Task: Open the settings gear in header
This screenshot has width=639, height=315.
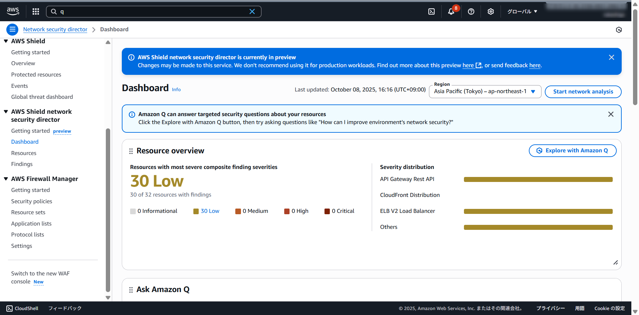Action: 491,12
